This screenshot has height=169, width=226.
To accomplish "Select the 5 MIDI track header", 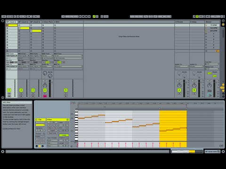I will [68, 22].
